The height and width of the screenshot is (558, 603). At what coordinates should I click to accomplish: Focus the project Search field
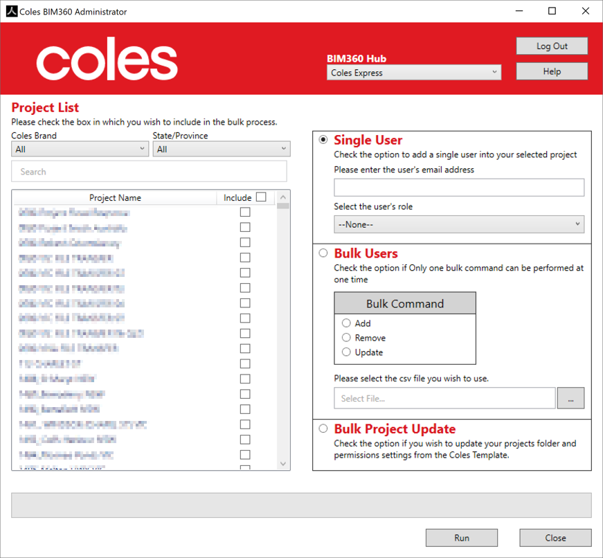(x=150, y=172)
